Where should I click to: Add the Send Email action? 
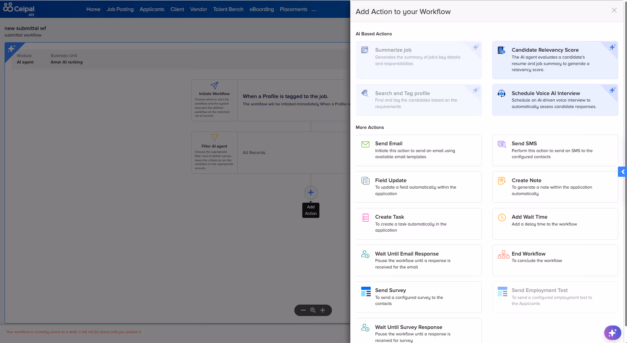[x=419, y=150]
